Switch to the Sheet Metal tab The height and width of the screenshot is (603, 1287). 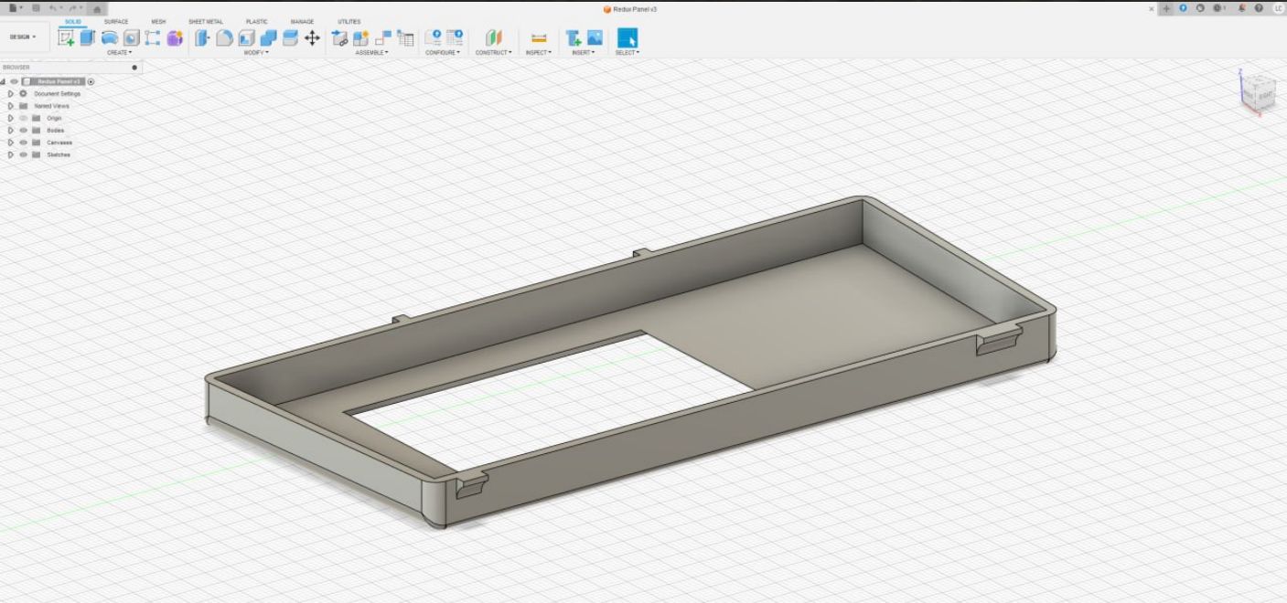point(205,21)
